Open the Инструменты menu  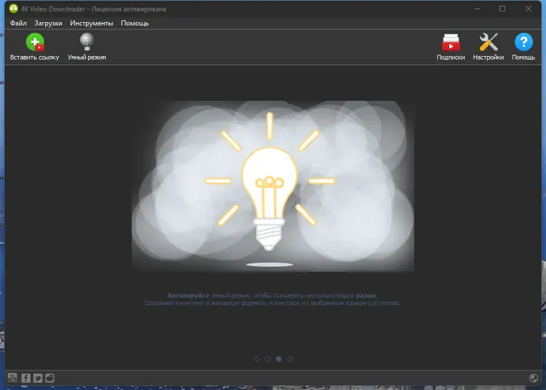(x=91, y=23)
